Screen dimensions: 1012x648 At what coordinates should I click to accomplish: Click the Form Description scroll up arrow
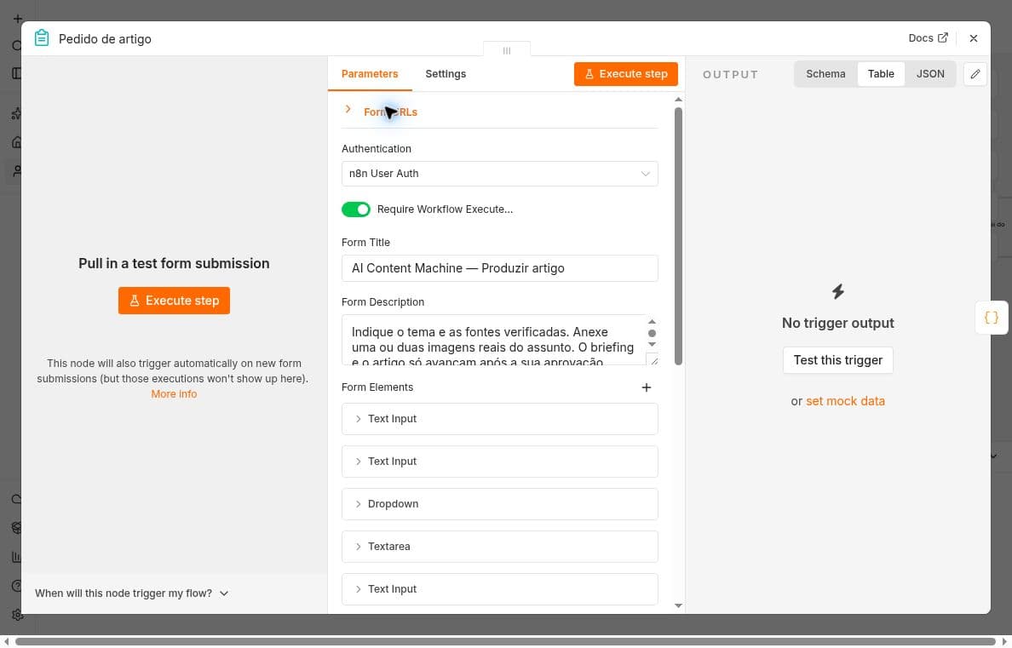click(x=652, y=321)
